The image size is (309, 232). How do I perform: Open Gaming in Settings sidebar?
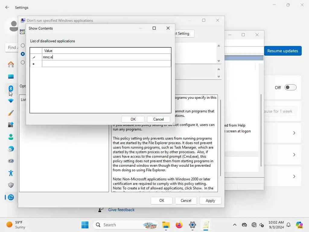pos(11,161)
